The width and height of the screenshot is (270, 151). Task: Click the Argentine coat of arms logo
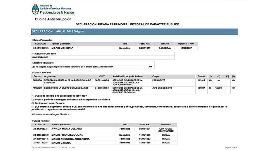point(35,9)
